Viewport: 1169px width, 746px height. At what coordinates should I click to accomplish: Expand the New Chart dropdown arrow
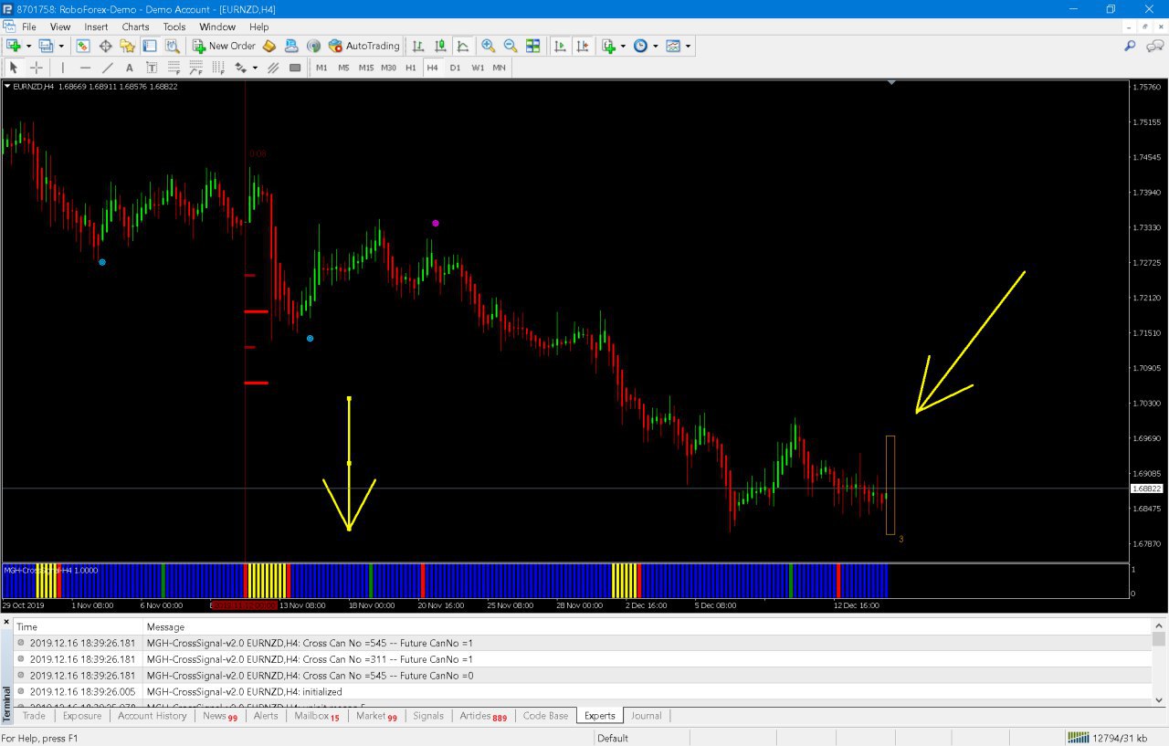28,46
